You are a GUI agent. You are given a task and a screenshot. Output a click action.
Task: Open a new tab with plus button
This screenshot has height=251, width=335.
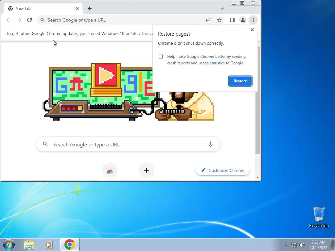click(90, 8)
